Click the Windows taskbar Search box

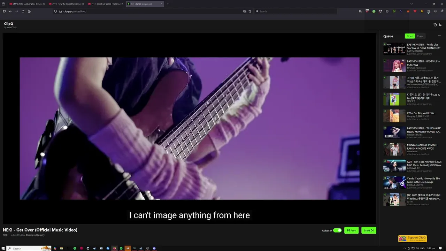29,248
